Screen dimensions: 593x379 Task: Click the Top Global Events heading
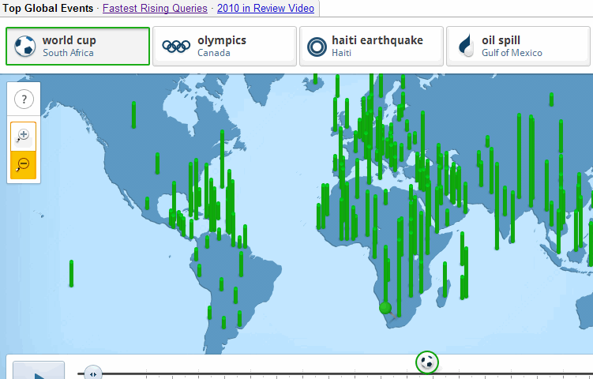coord(47,9)
